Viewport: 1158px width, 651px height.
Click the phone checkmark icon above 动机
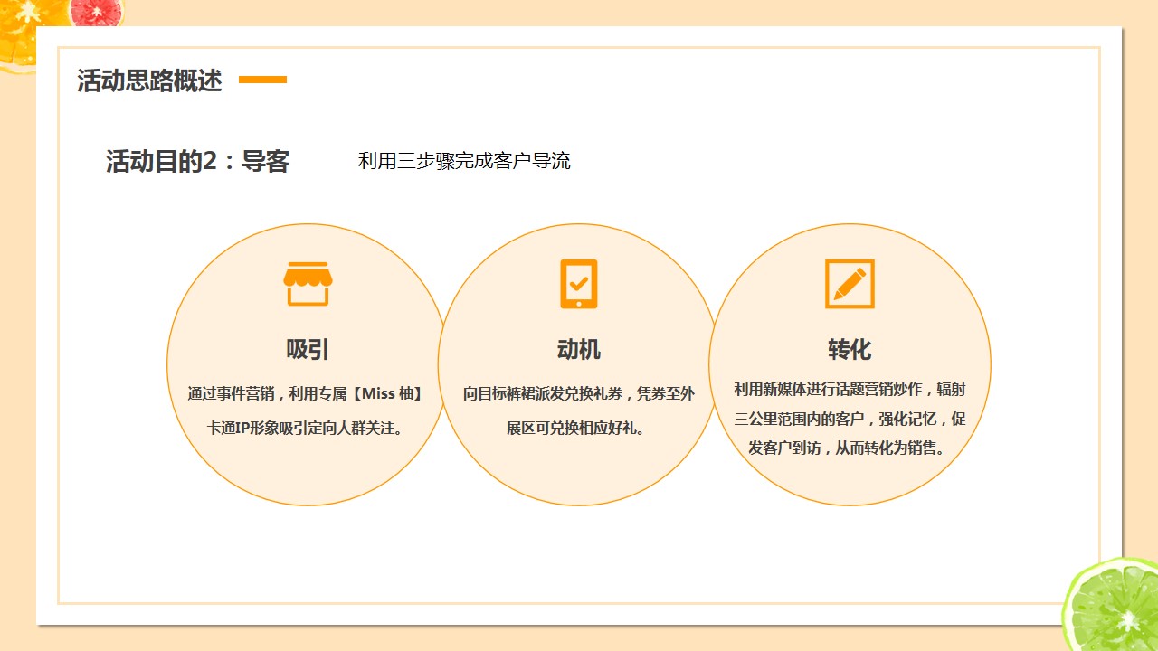click(579, 284)
